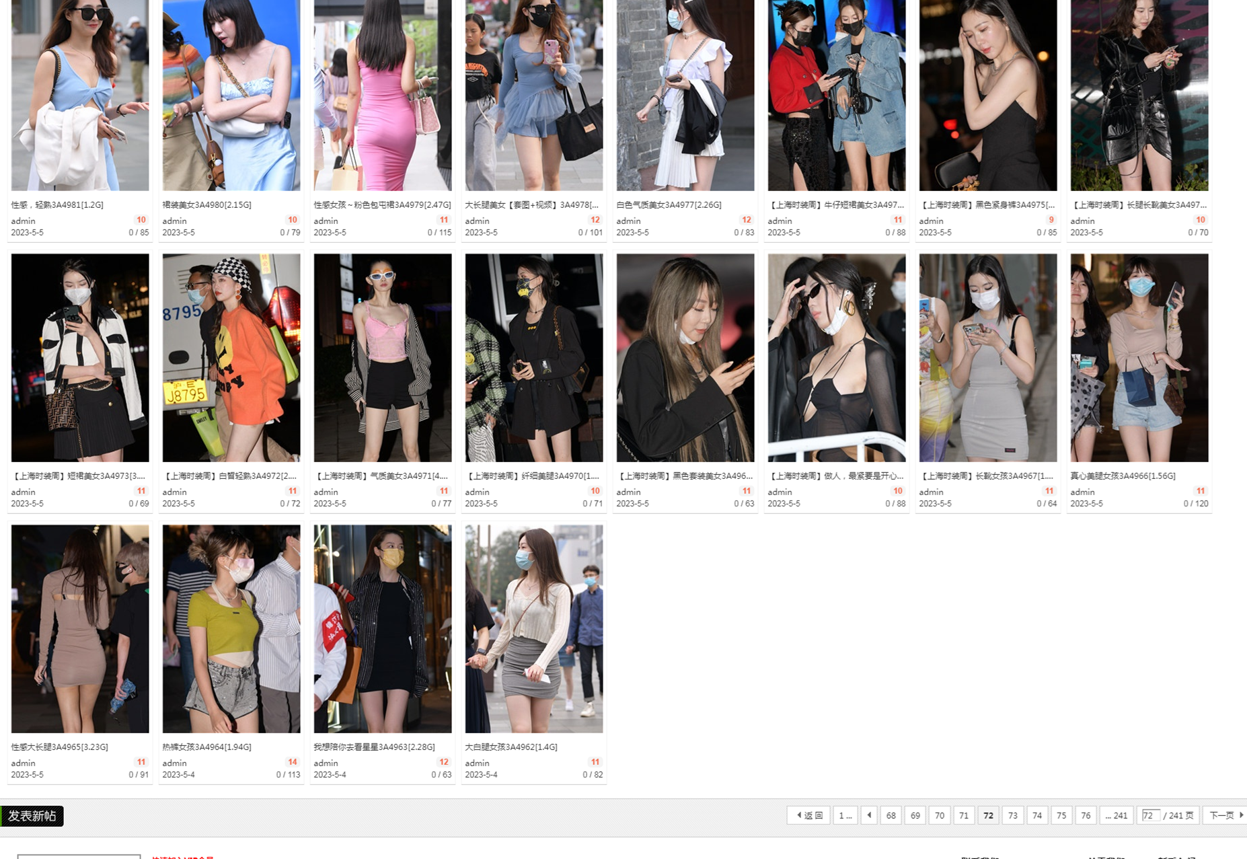Image resolution: width=1247 pixels, height=859 pixels.
Task: Go to page 69
Action: [915, 815]
